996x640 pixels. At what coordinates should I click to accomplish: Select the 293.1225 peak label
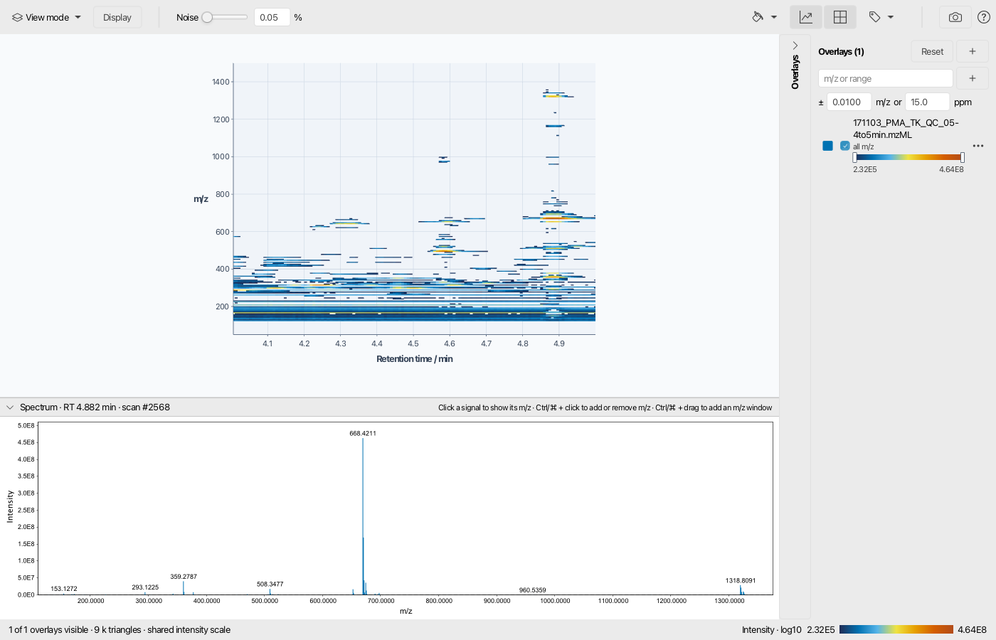pyautogui.click(x=145, y=587)
